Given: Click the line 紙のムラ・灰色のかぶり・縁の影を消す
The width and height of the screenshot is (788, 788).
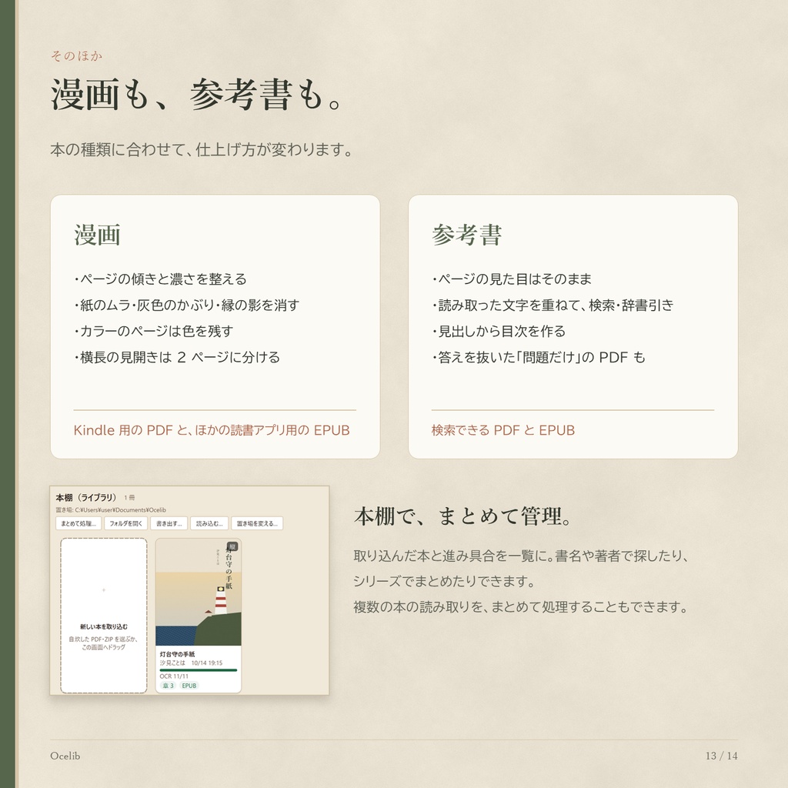Looking at the screenshot, I should tap(186, 305).
